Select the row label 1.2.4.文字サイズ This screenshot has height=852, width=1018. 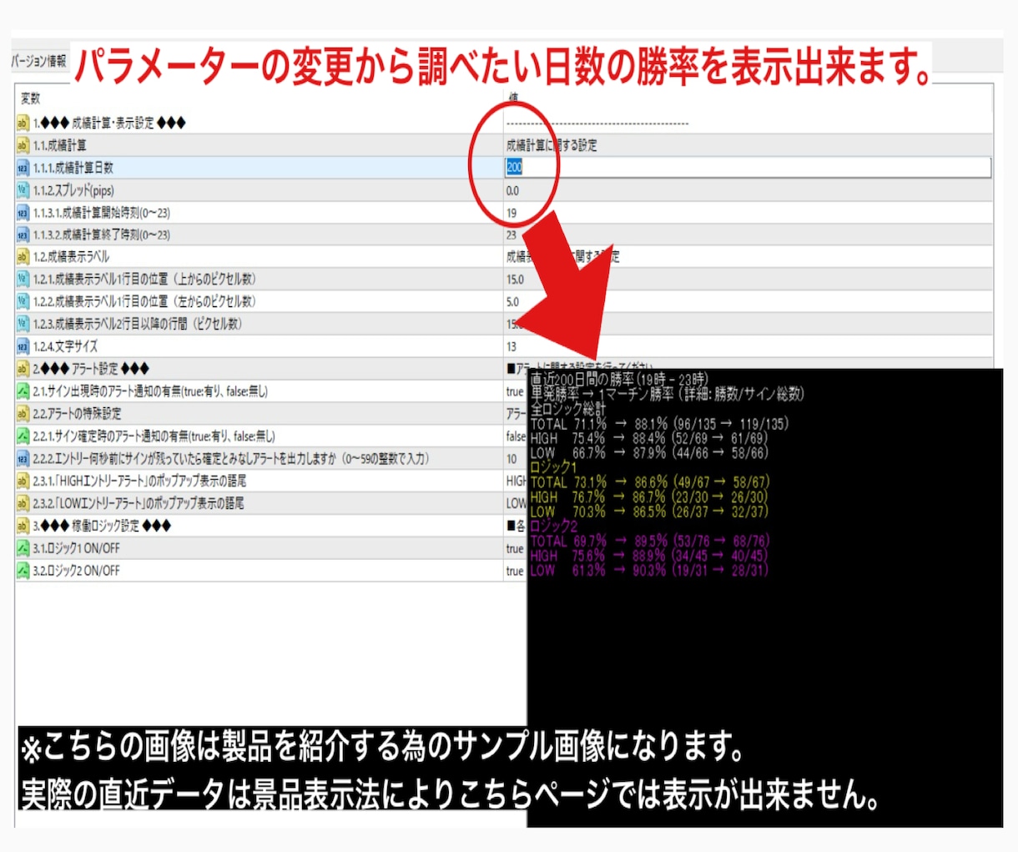coord(65,346)
